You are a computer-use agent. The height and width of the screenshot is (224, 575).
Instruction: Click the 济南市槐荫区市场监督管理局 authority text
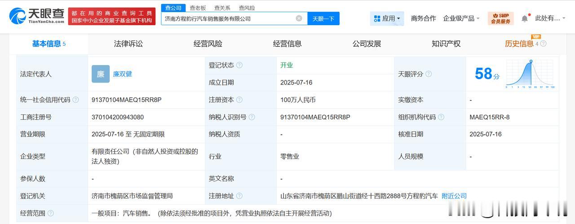coord(132,196)
